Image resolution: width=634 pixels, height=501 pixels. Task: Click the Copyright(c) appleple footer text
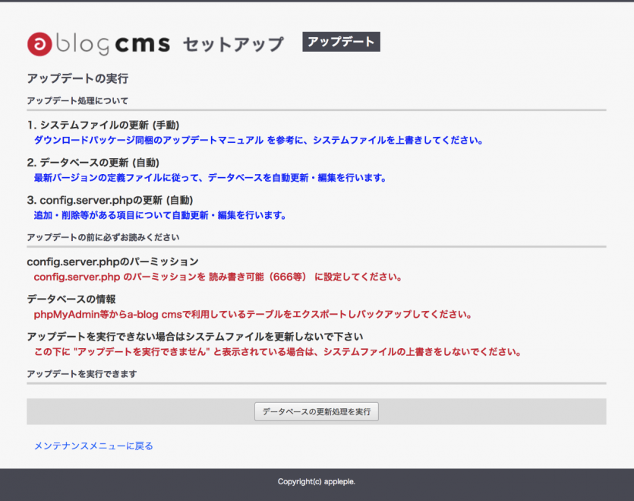[316, 481]
